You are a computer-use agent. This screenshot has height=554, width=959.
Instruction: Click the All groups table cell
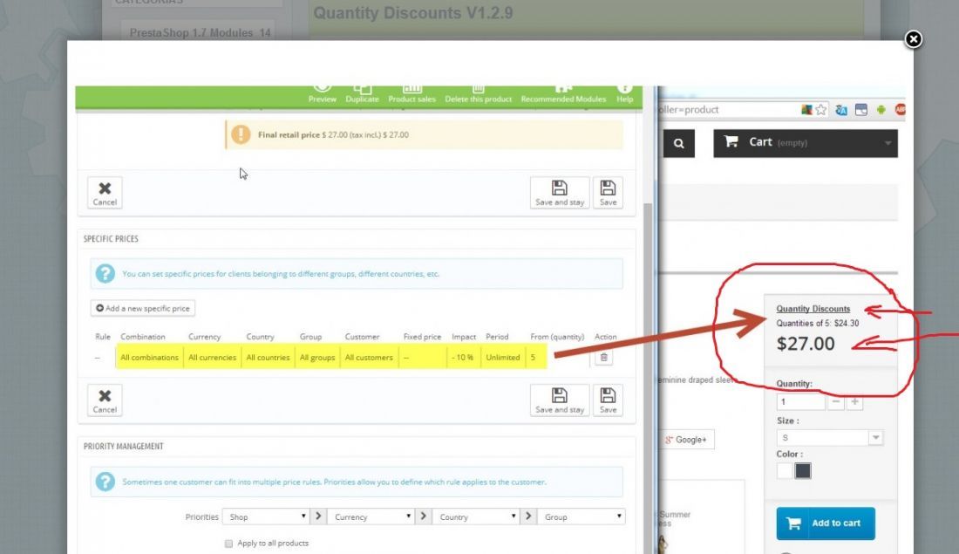pos(317,358)
